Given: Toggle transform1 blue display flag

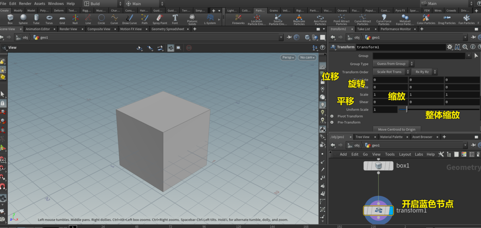Looking at the screenshot, I should 391,210.
